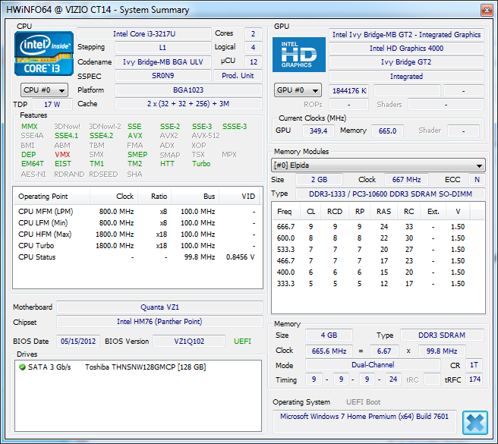Click the Freq column header in memory table
Screen dimensions: 498x444
(285, 212)
